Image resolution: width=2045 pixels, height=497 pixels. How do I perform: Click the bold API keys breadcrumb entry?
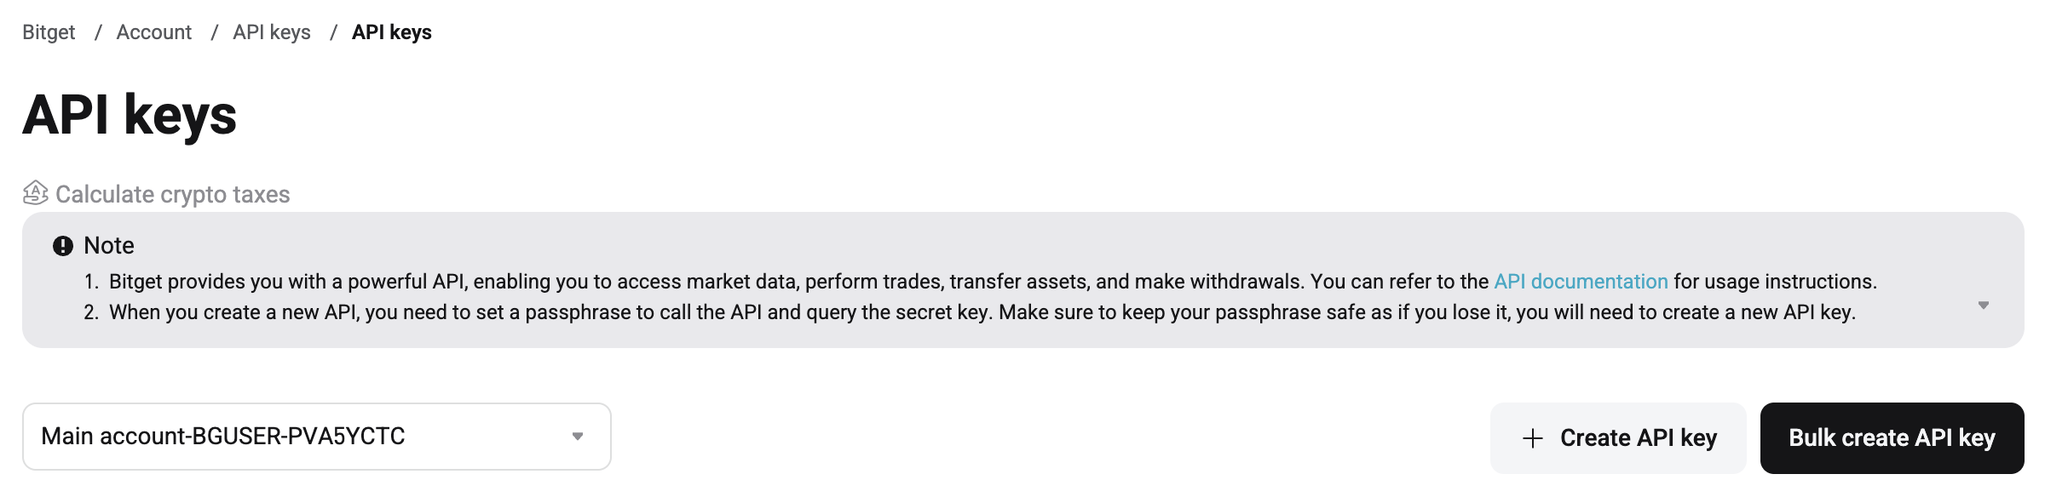point(390,32)
